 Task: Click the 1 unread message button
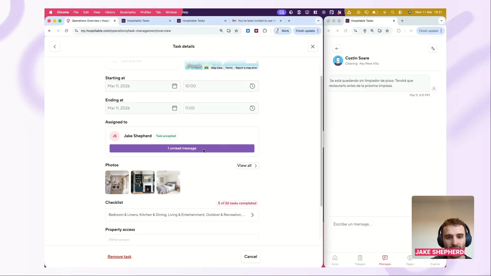[182, 148]
